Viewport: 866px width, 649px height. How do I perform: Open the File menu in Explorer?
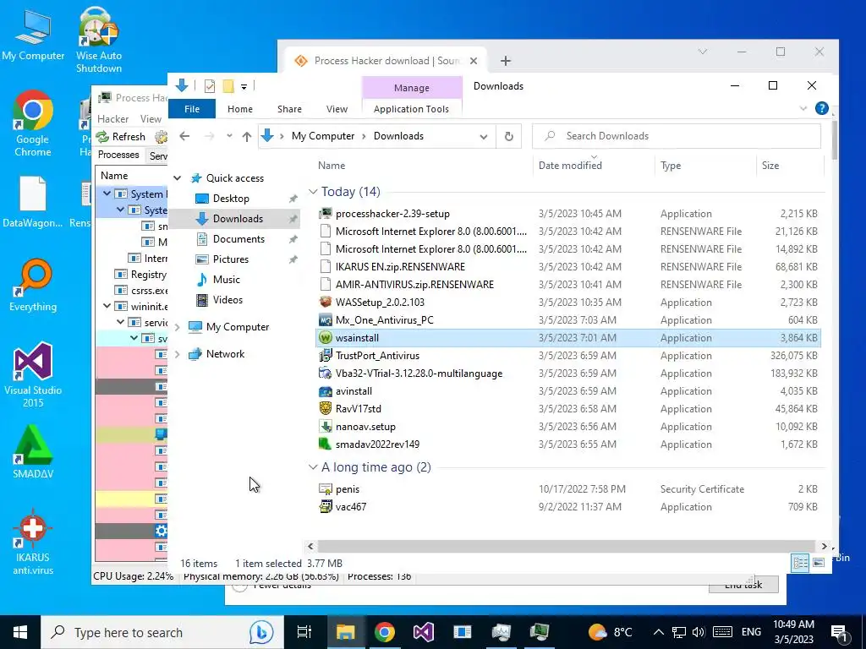[x=192, y=109]
